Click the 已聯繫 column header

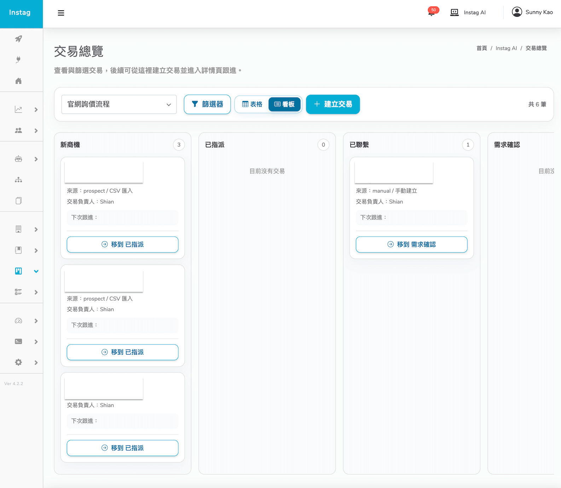359,145
